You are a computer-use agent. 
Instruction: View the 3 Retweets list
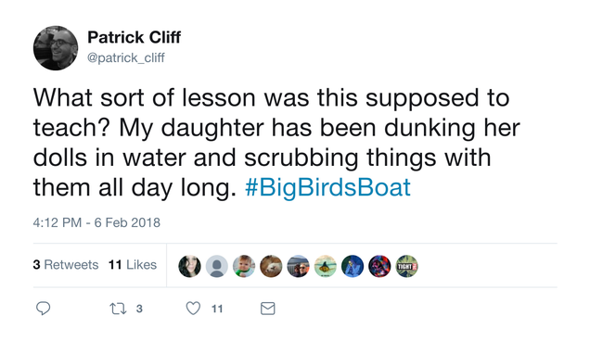(66, 265)
